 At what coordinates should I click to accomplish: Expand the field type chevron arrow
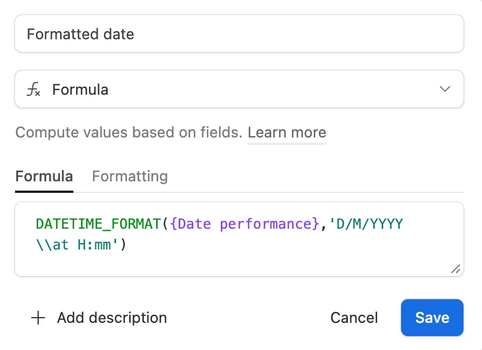(444, 89)
